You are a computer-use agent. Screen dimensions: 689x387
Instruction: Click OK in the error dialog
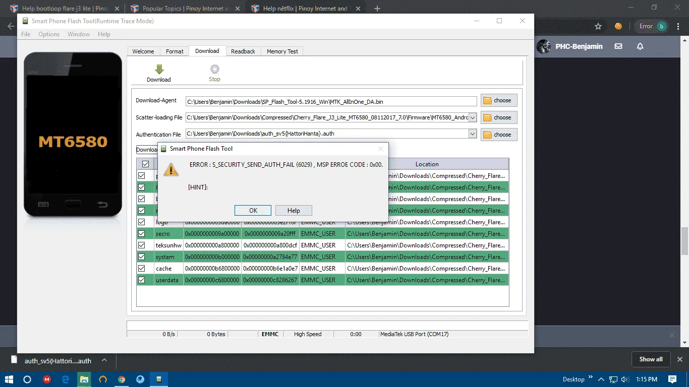pos(253,211)
